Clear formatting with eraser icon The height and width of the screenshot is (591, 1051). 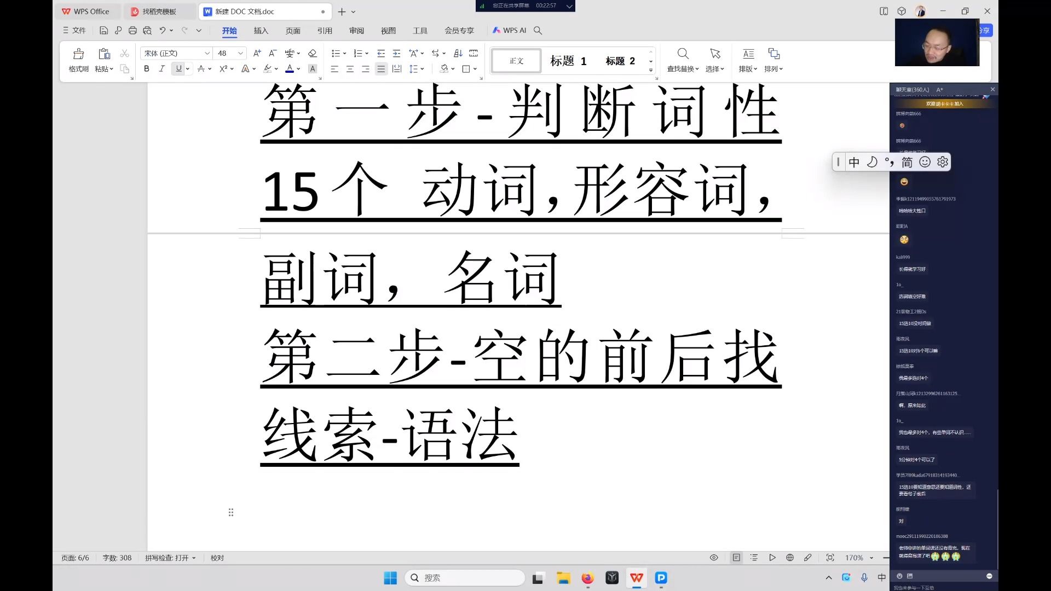[313, 53]
